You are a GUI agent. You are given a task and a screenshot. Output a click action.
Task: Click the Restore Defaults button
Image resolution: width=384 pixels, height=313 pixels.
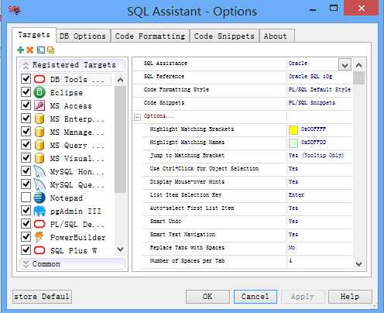(x=42, y=297)
